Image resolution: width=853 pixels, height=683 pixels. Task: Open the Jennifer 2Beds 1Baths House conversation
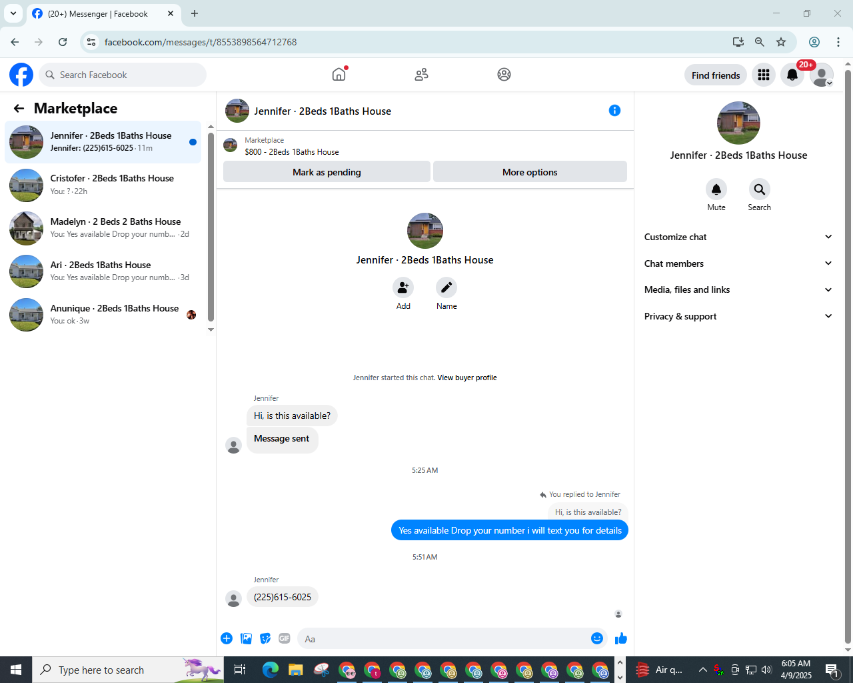[x=103, y=141]
